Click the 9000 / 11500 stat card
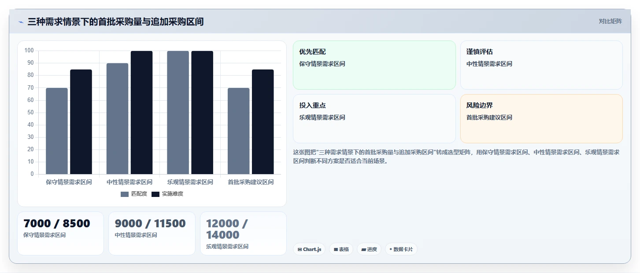640x273 pixels. [x=152, y=233]
